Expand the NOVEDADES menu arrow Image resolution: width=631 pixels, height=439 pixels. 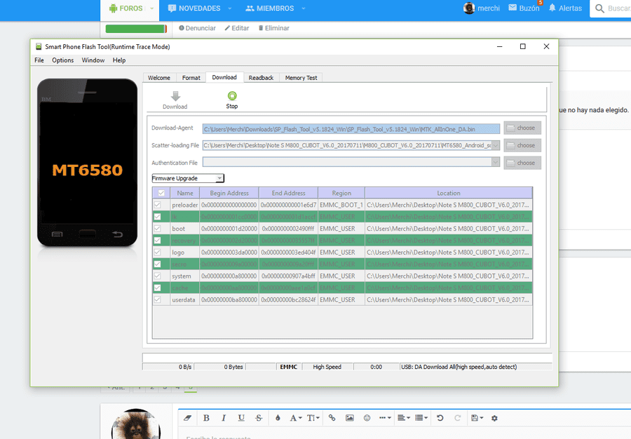[x=230, y=8]
